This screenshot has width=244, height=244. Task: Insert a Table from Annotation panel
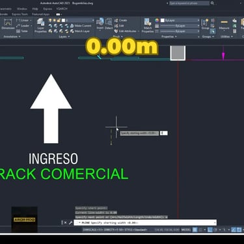coord(22,31)
